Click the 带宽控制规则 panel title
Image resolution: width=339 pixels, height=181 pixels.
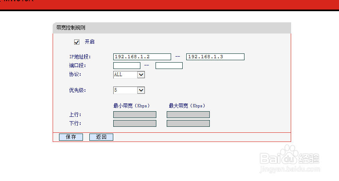click(x=71, y=28)
